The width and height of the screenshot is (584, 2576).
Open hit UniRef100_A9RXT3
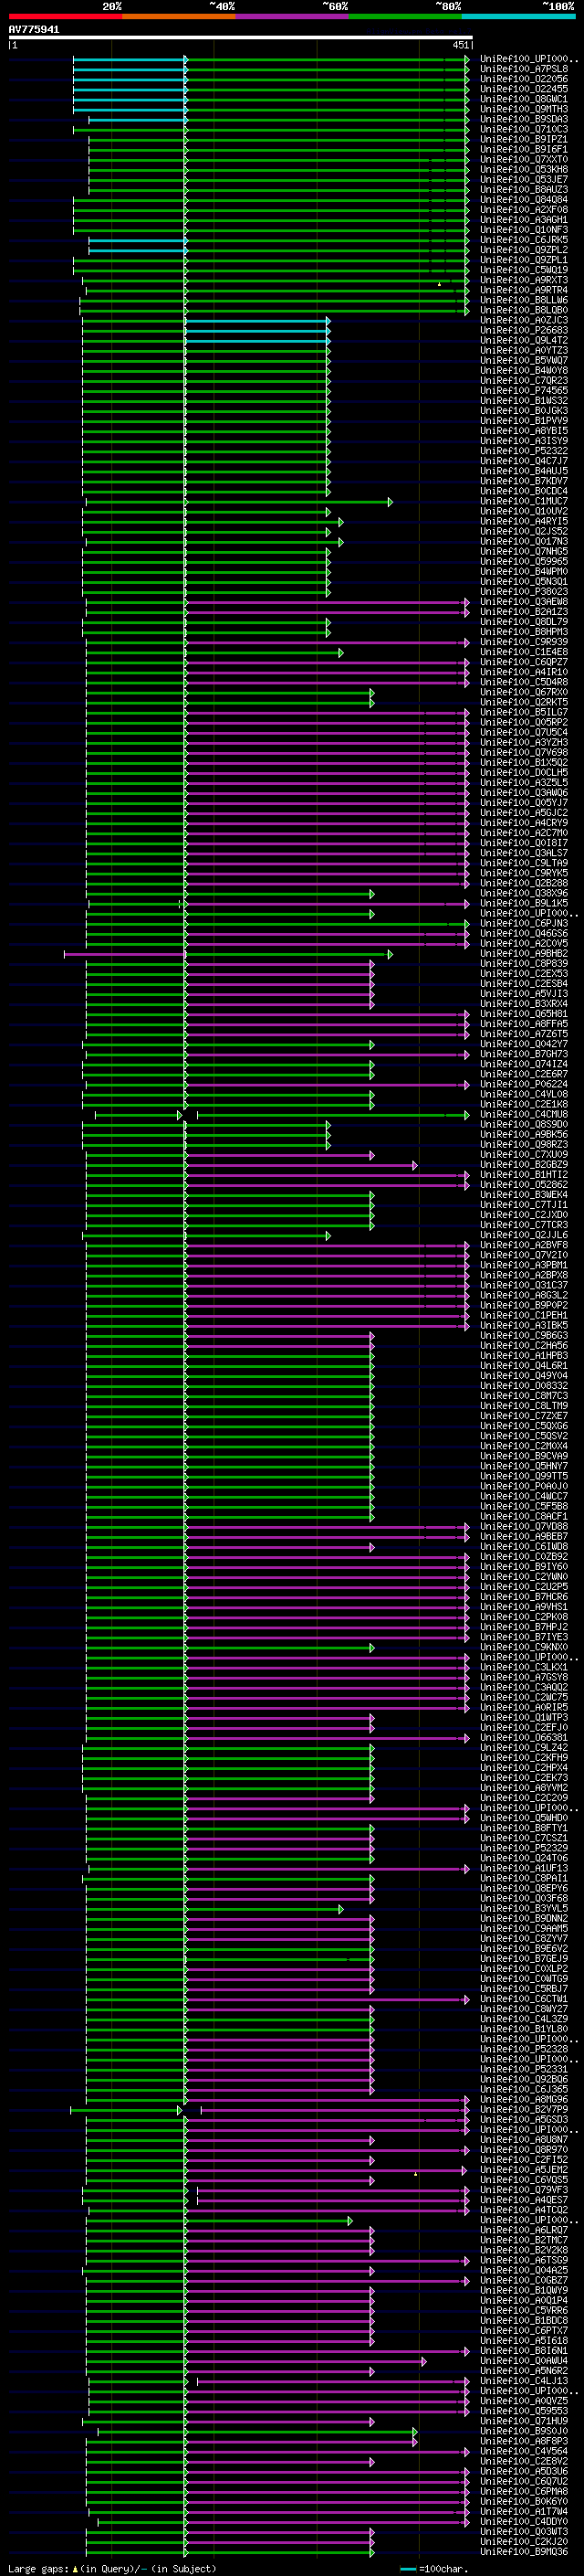[524, 280]
